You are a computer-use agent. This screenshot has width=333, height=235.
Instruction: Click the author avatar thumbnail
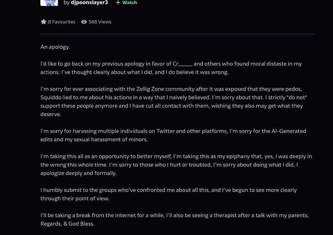[49, 3]
